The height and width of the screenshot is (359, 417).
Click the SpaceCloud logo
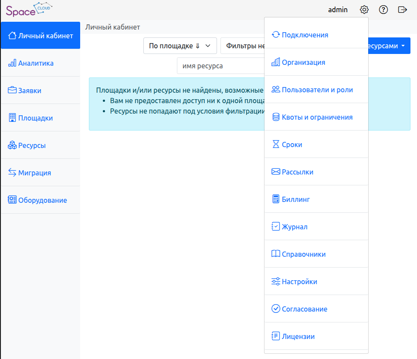28,10
